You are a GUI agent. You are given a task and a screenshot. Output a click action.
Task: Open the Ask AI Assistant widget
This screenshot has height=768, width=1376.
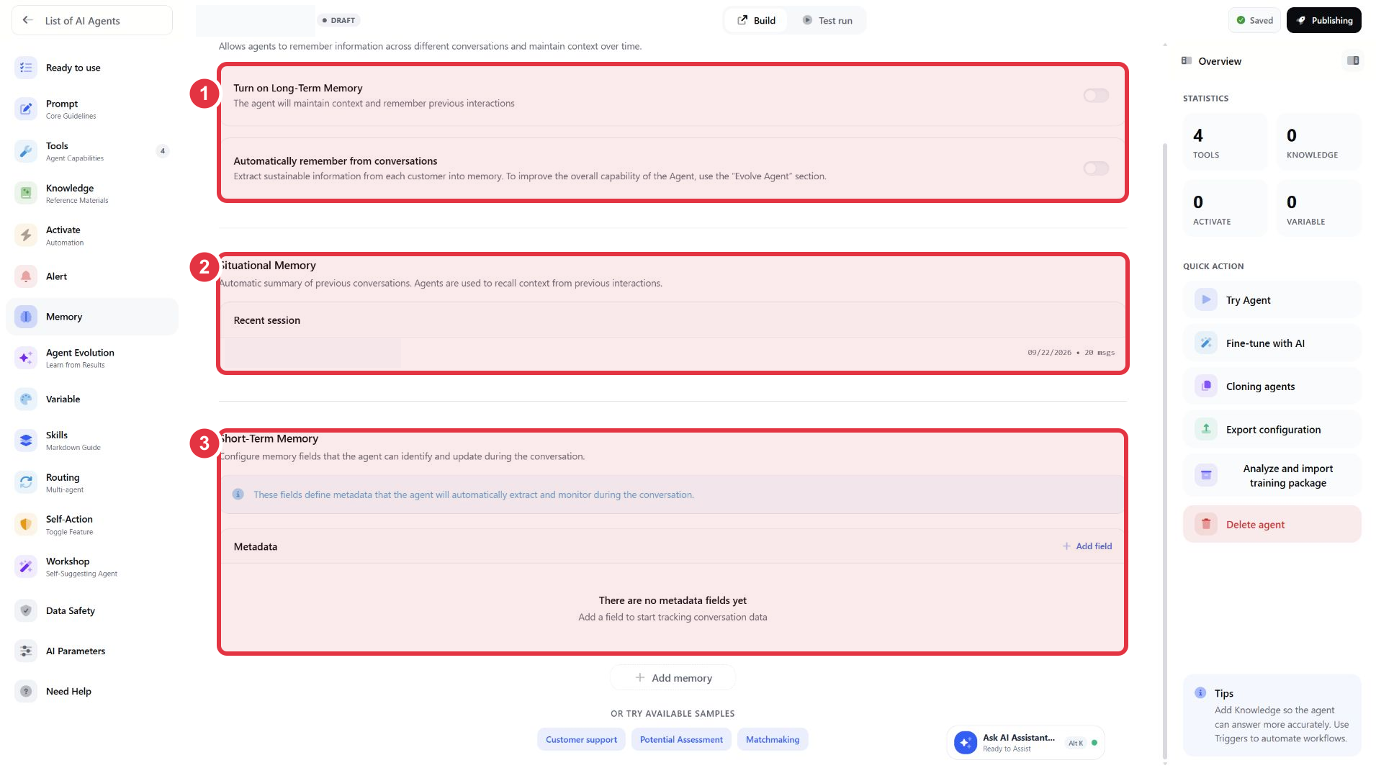(1025, 743)
